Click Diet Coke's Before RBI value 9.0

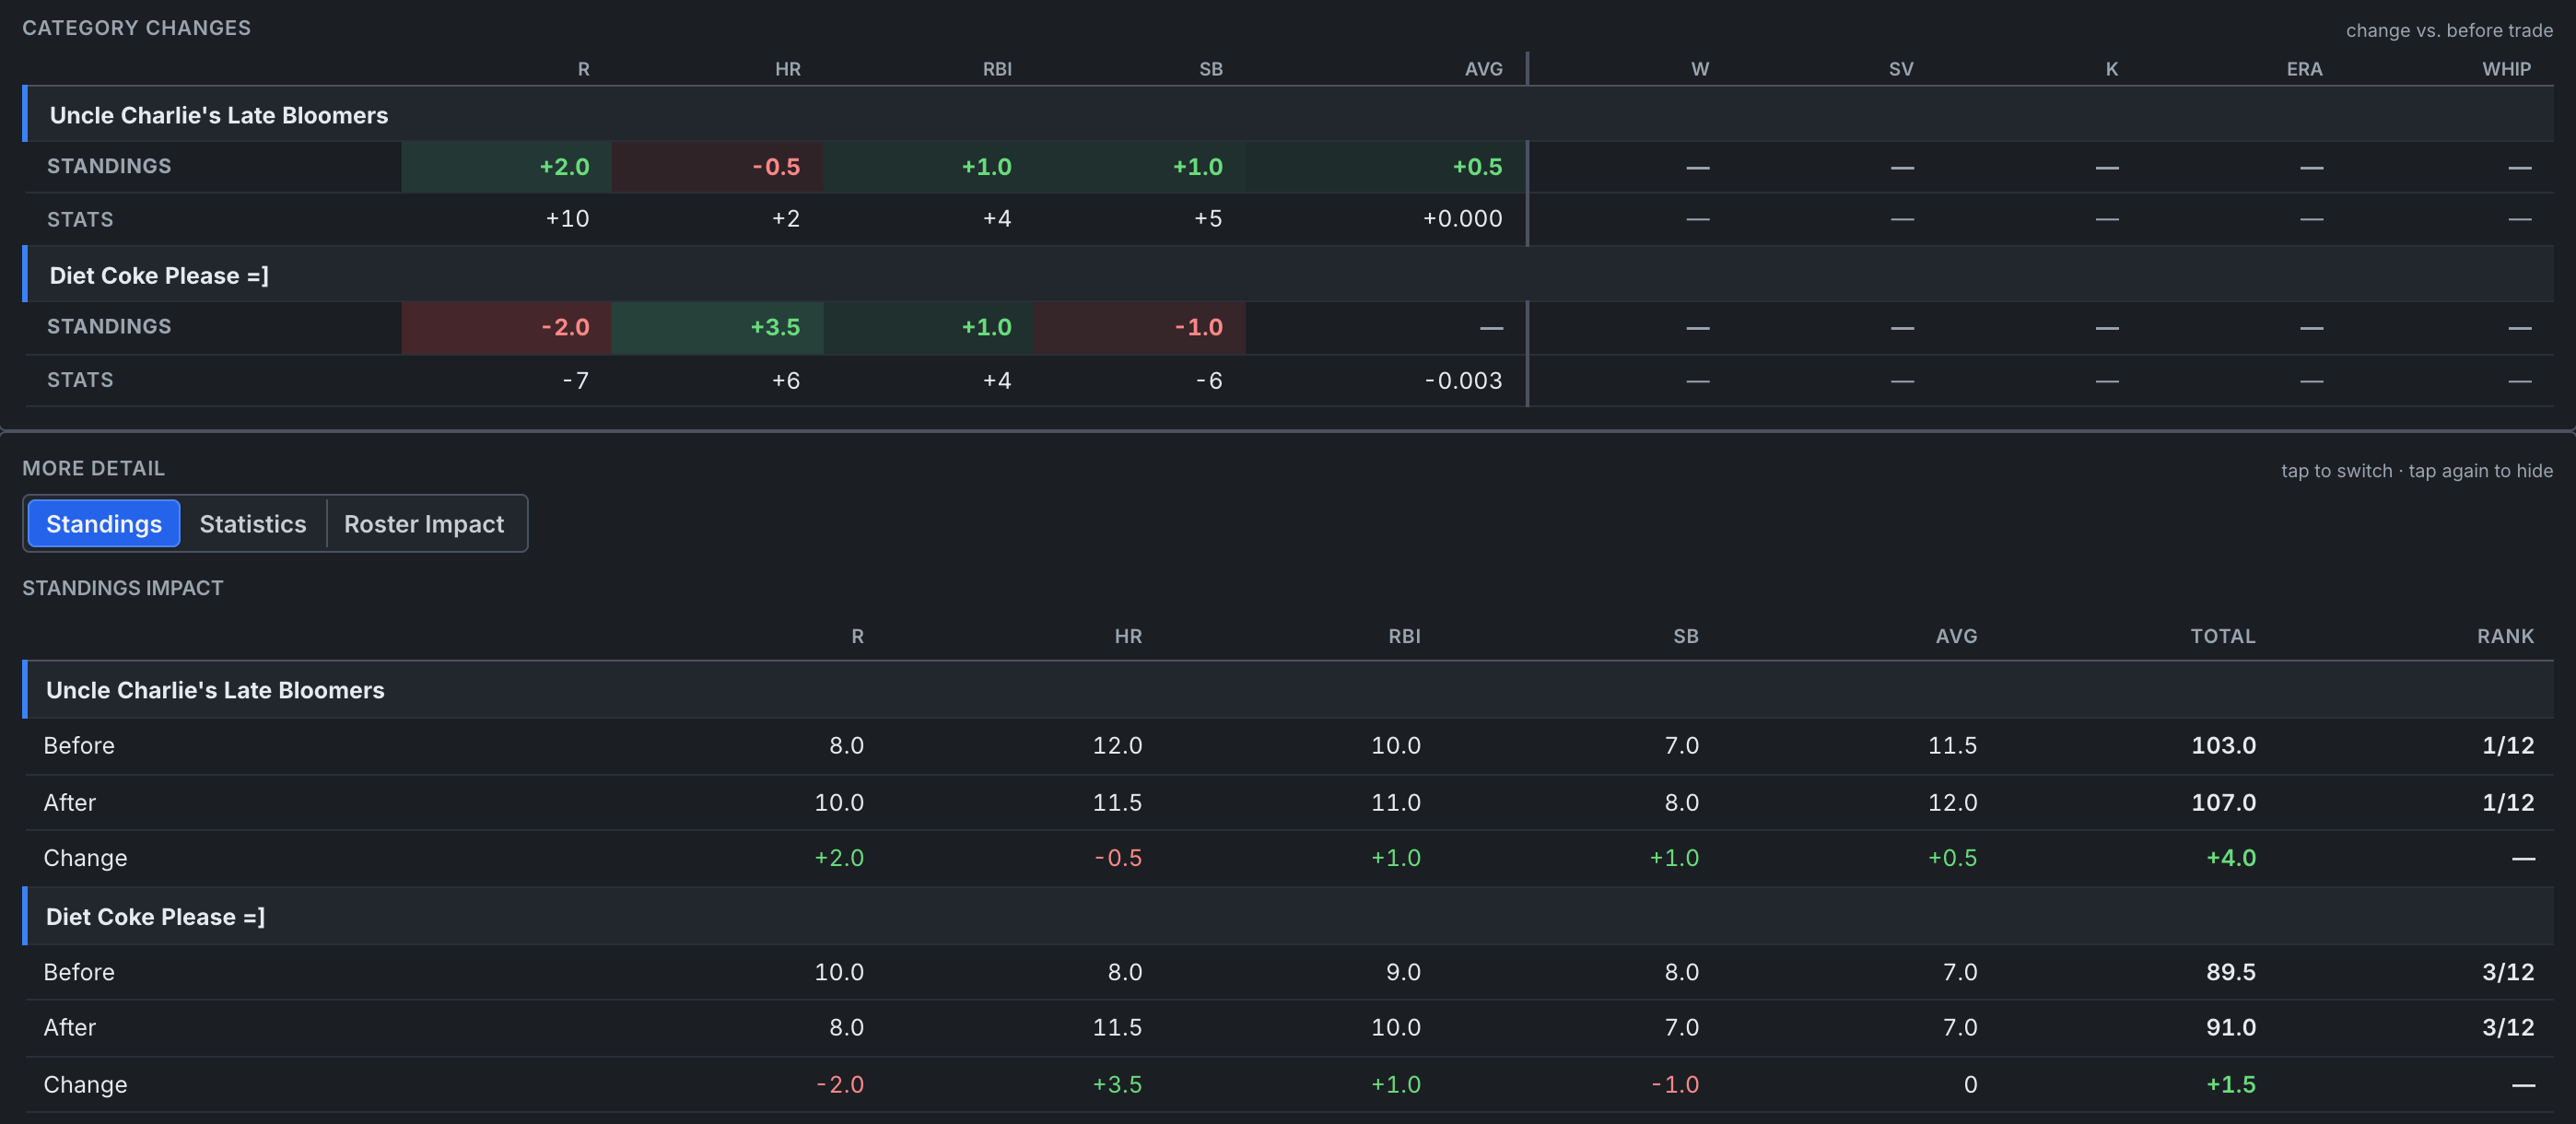click(x=1403, y=972)
